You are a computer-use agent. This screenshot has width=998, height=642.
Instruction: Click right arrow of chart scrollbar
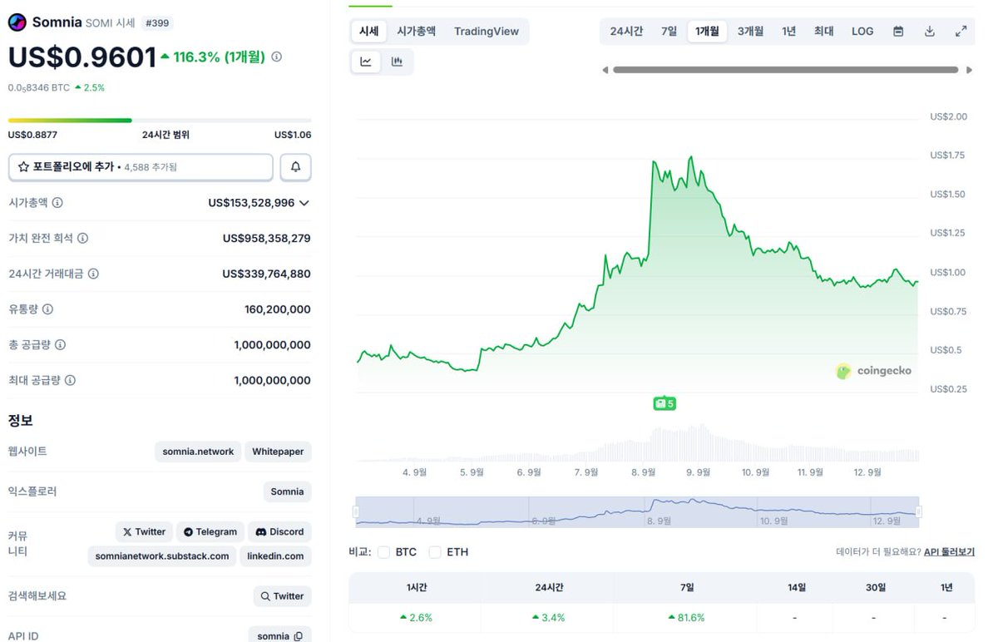point(969,71)
